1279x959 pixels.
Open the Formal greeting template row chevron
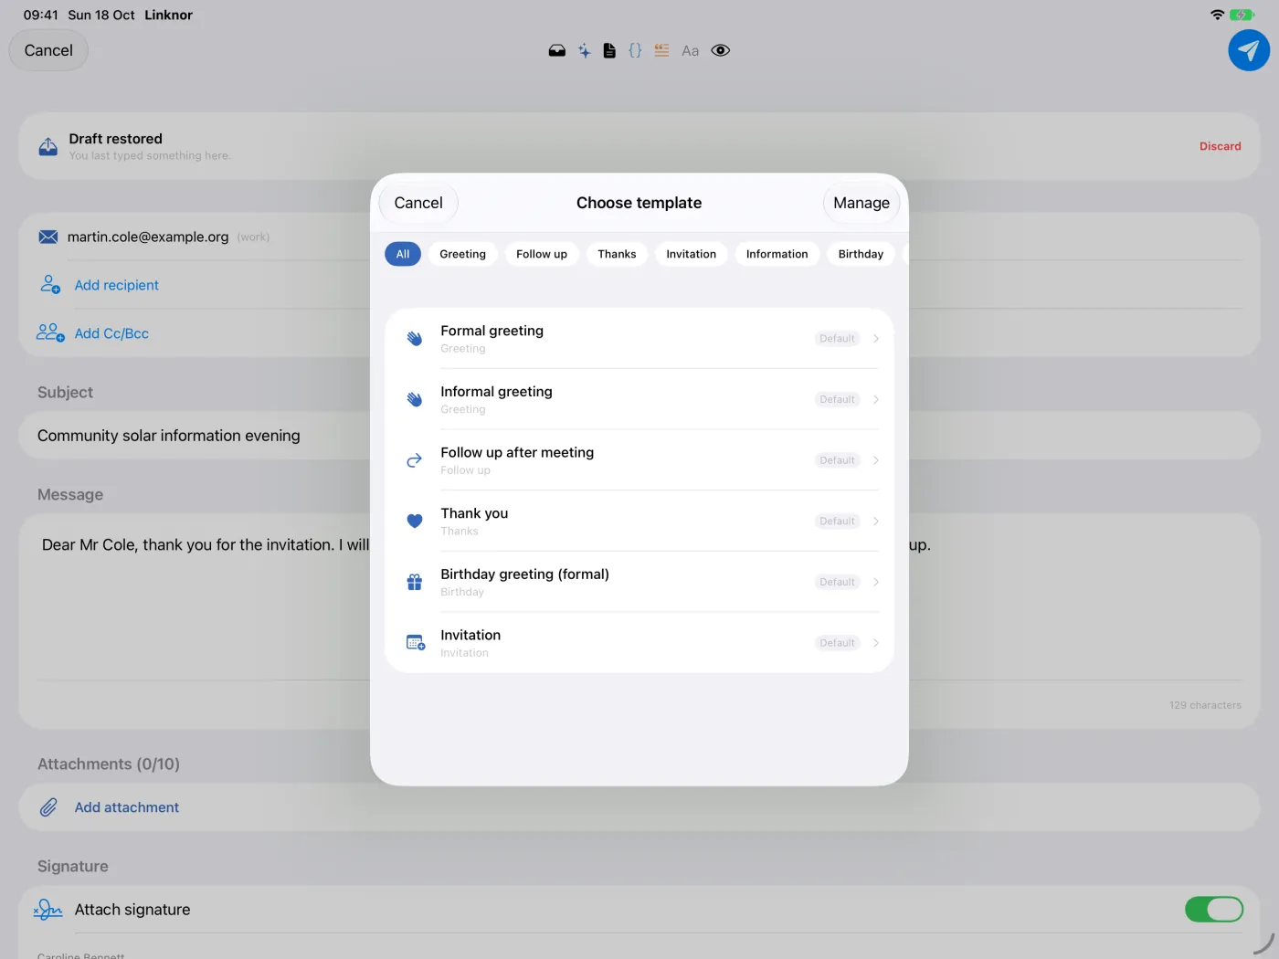876,339
